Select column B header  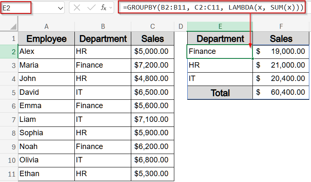click(x=103, y=26)
